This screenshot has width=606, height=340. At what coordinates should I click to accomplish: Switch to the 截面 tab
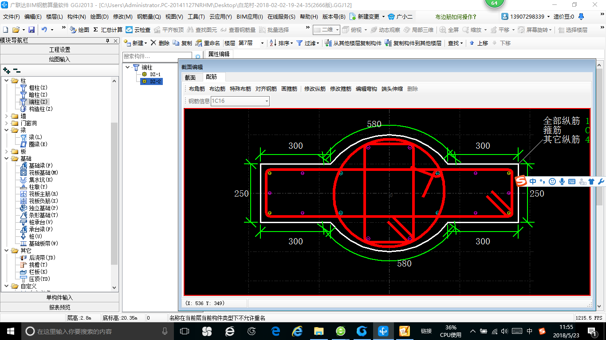190,77
